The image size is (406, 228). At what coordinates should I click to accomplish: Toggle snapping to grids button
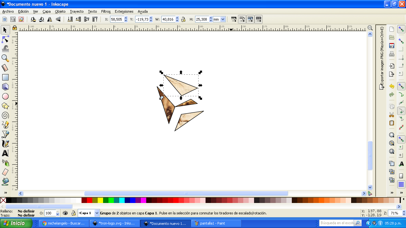(x=401, y=184)
